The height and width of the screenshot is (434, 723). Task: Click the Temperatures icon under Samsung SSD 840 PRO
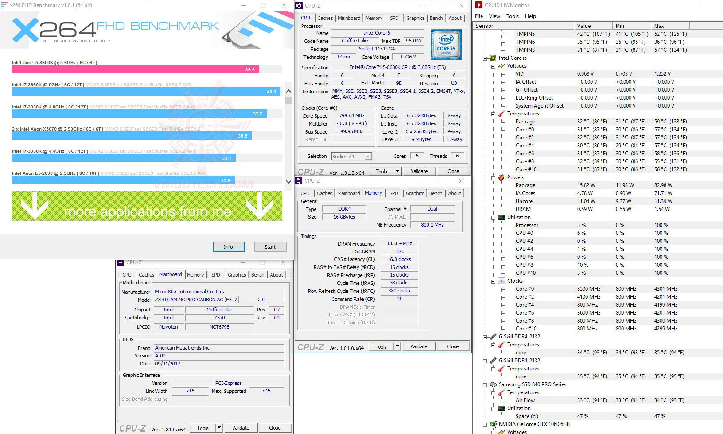click(501, 392)
